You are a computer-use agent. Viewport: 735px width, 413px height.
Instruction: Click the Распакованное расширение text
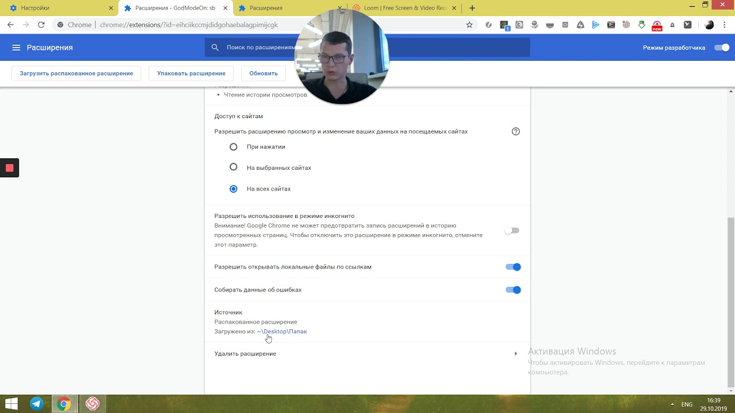[x=256, y=322]
